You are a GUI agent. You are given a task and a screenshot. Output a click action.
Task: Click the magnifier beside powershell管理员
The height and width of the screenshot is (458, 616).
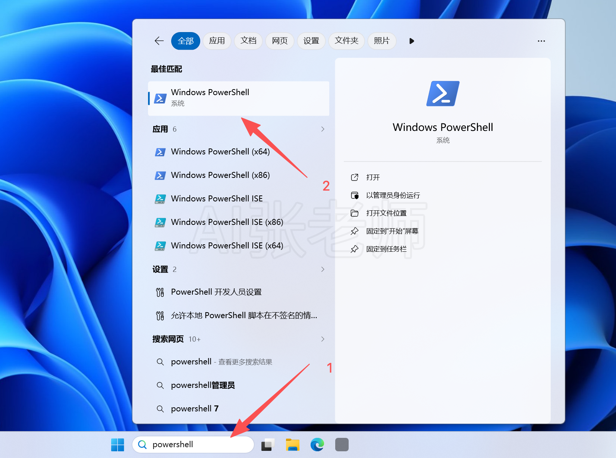[160, 386]
